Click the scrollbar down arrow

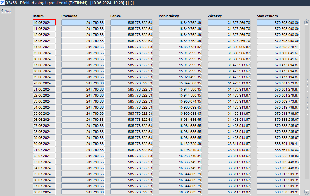coord(306,192)
